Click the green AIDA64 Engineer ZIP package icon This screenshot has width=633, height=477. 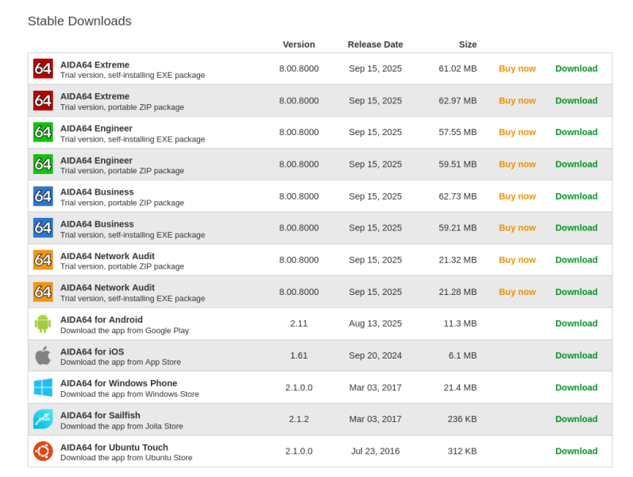[x=43, y=164]
